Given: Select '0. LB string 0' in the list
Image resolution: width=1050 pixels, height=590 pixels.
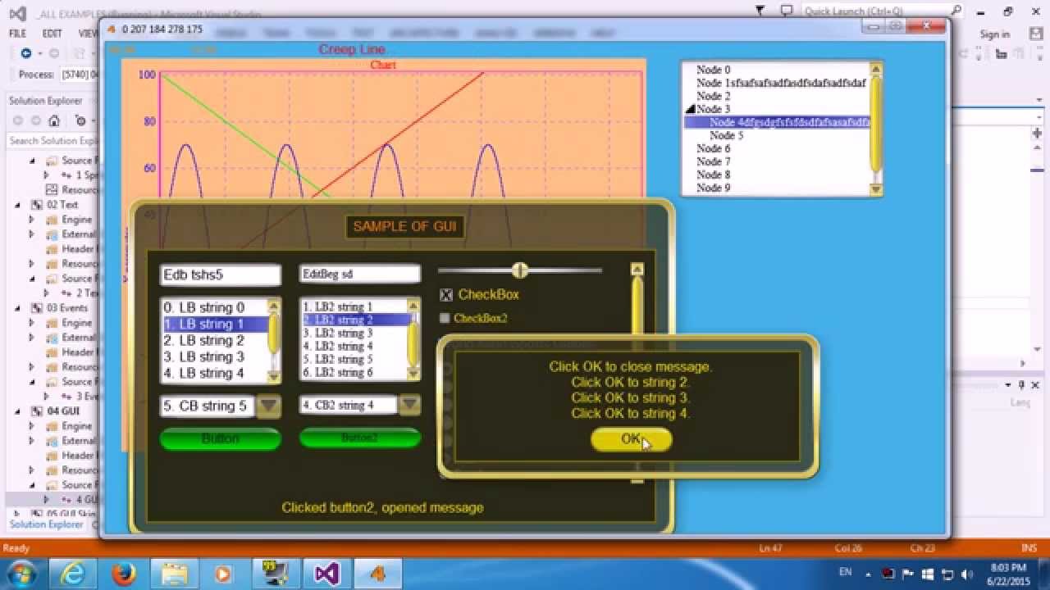Looking at the screenshot, I should click(x=215, y=307).
